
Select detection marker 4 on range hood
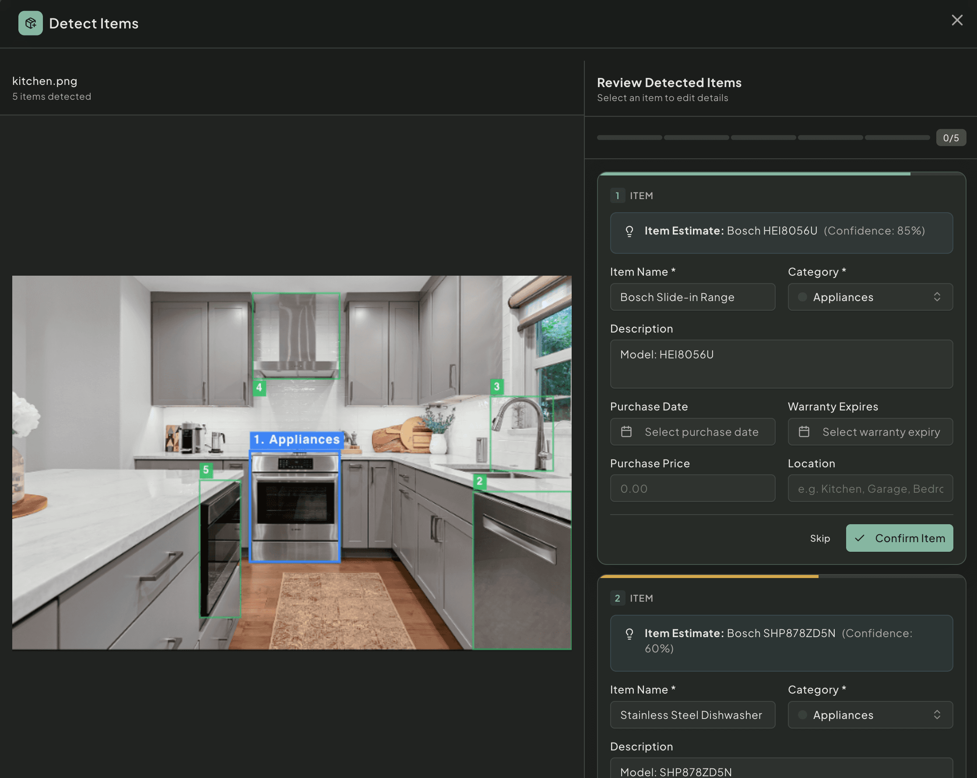click(x=259, y=387)
